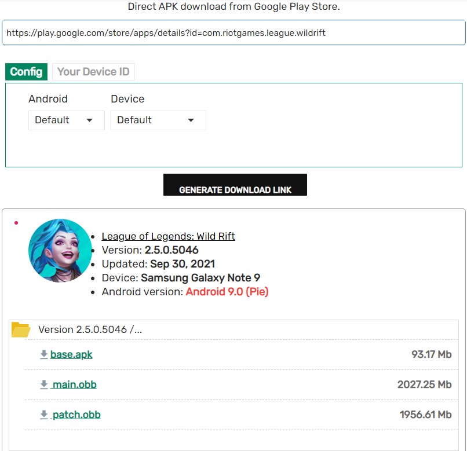Select the 2027.25 Mb file size
Viewport: 467px width, 451px height.
coord(424,384)
